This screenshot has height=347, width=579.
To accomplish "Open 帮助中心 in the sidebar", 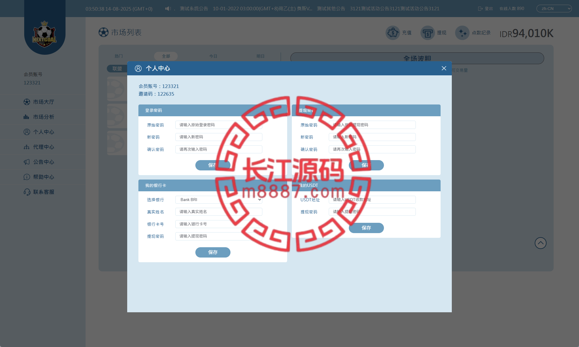I will [39, 177].
